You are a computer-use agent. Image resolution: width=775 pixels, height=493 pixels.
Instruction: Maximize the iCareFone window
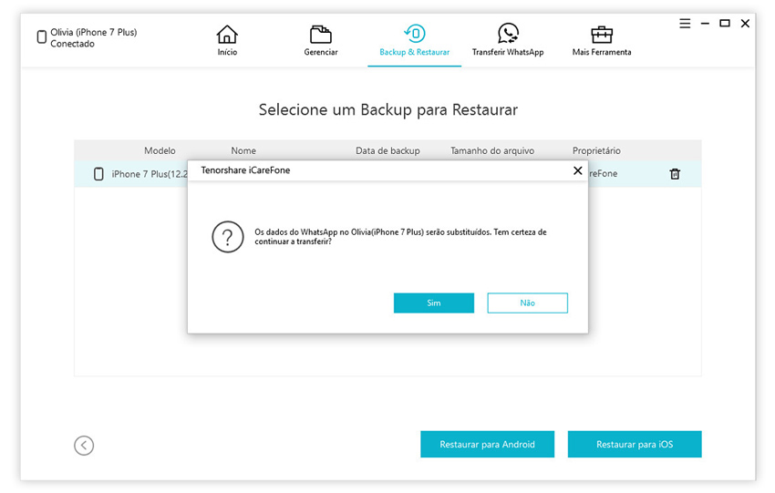coord(725,23)
